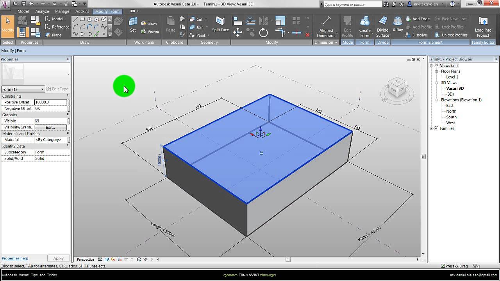Open the Cut dropdown arrow
The image size is (500, 281).
(x=206, y=20)
